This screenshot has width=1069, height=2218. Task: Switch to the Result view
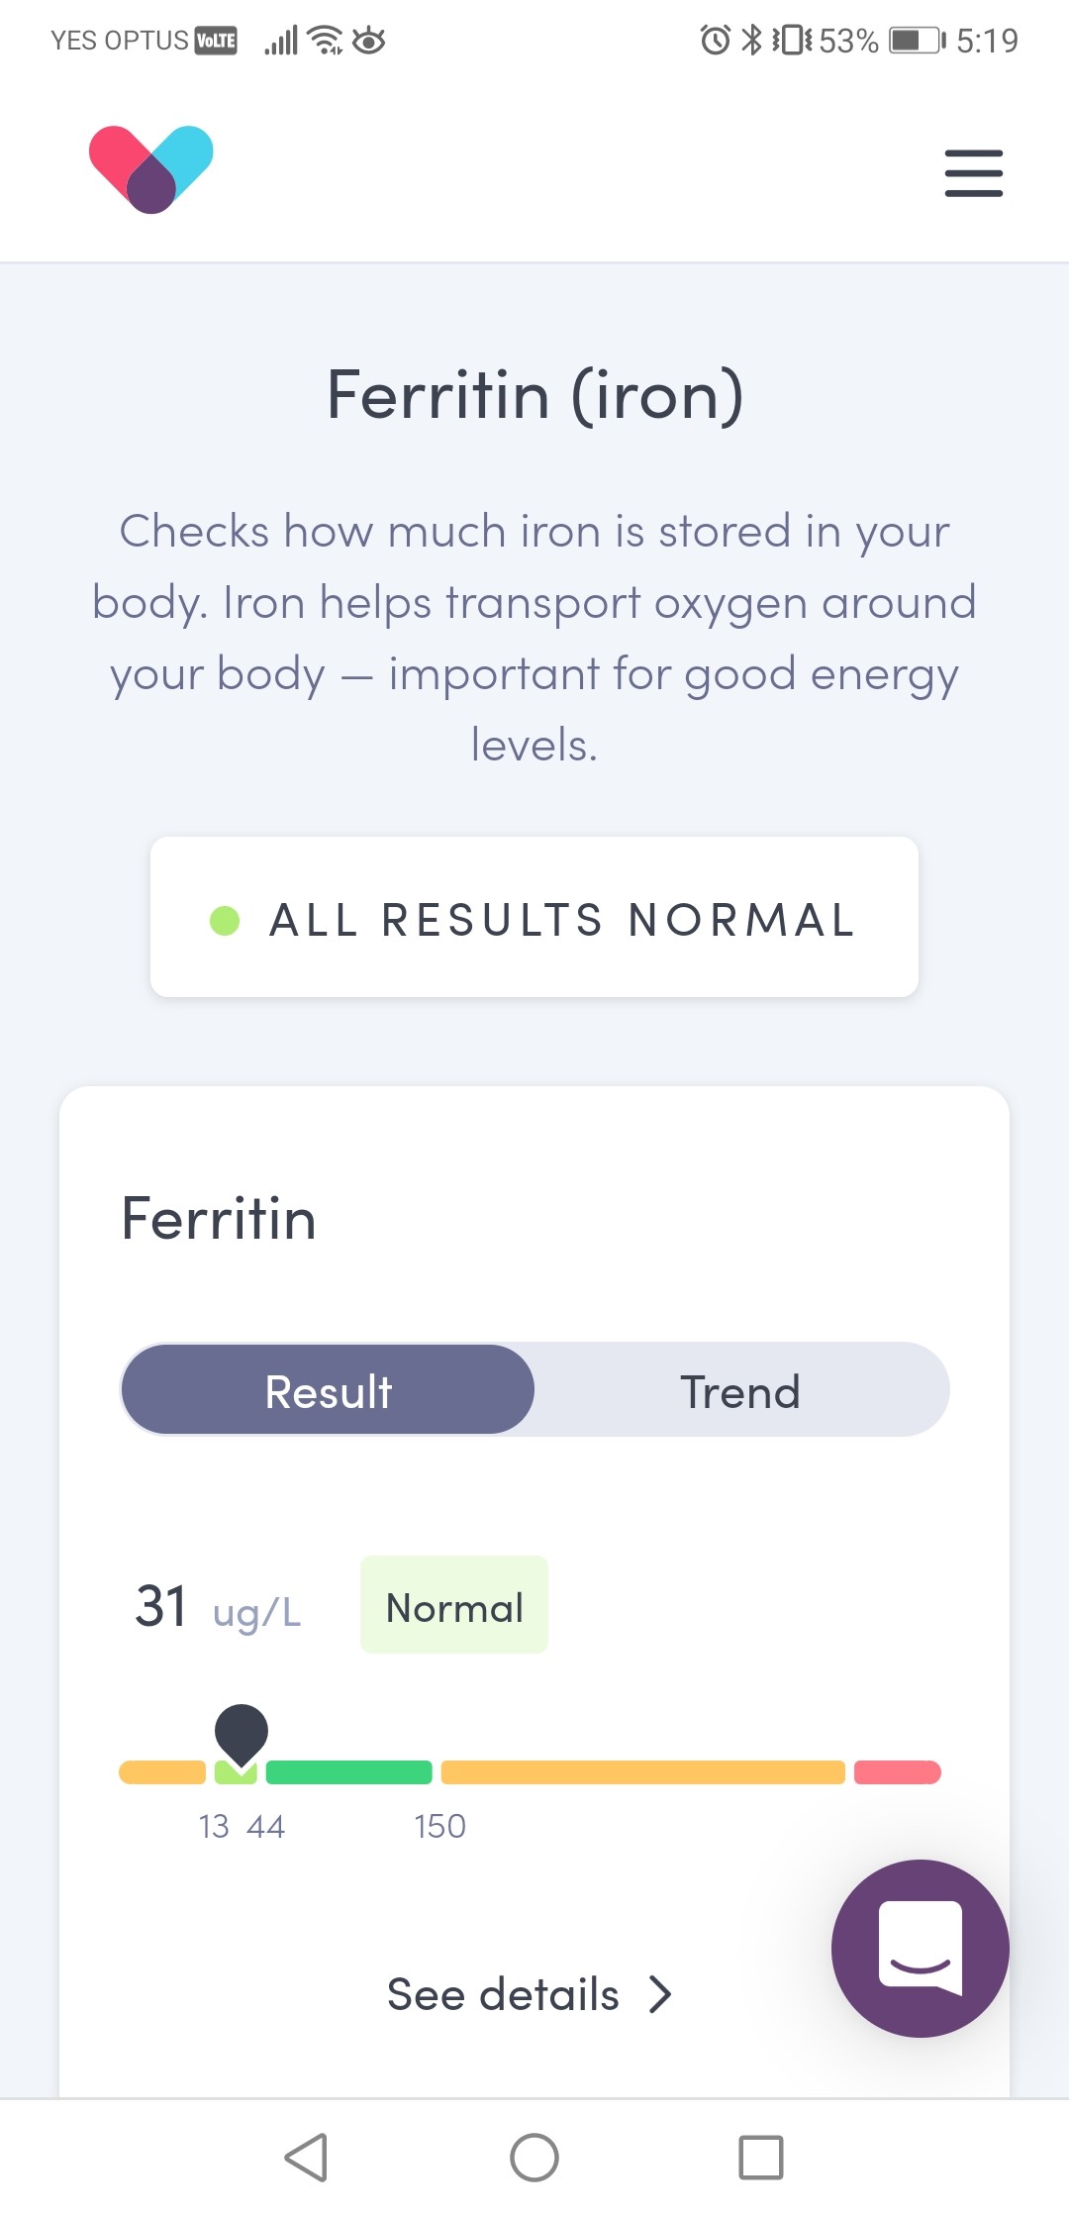(x=329, y=1391)
